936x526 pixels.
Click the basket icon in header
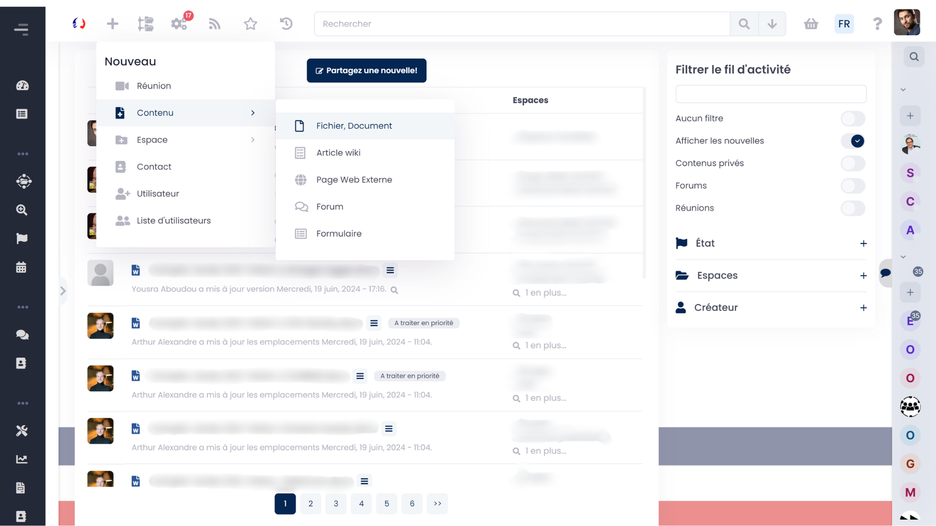point(811,24)
